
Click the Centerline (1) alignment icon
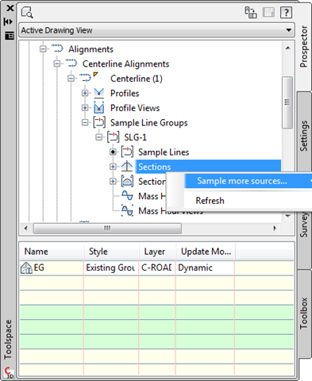tap(86, 78)
